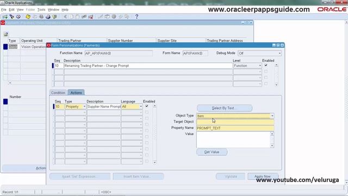
Task: Click the Vision Operations cell in Payments window
Action: [33, 47]
